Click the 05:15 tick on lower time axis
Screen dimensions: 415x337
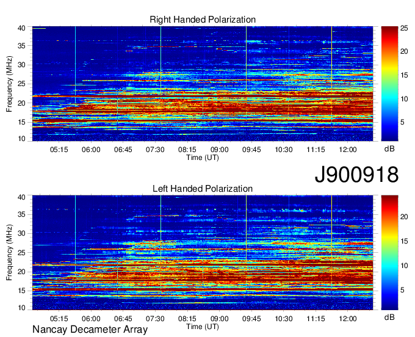click(59, 319)
